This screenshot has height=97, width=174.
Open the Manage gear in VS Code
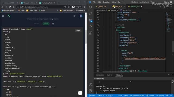click(x=90, y=91)
